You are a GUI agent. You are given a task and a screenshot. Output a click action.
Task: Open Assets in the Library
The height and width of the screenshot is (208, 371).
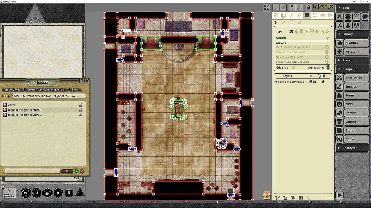(352, 51)
